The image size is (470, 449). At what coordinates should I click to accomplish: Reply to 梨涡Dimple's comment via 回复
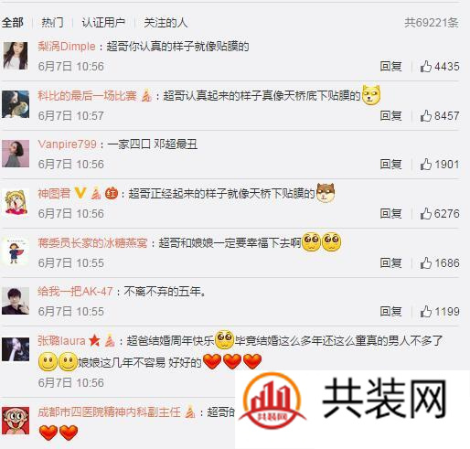pos(390,66)
